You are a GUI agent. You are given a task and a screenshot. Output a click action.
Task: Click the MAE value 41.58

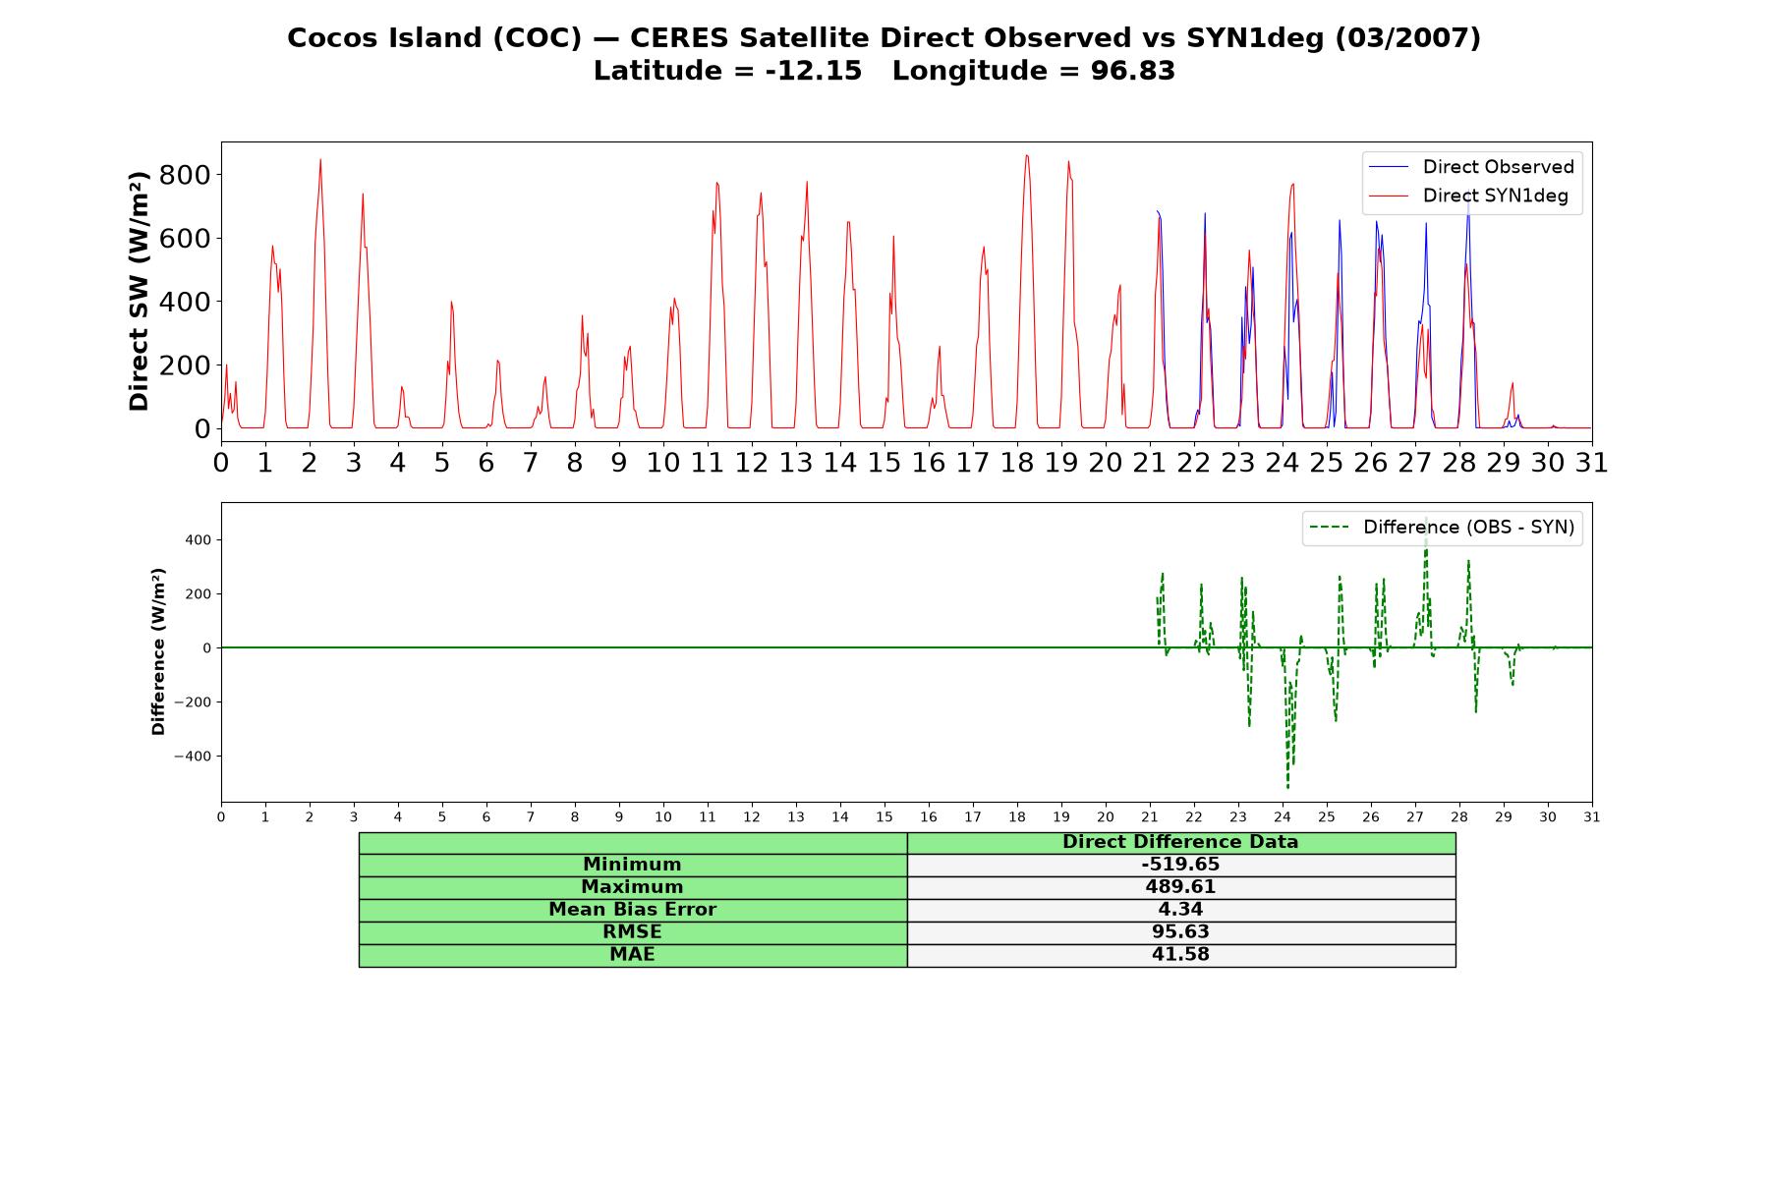pyautogui.click(x=1180, y=955)
